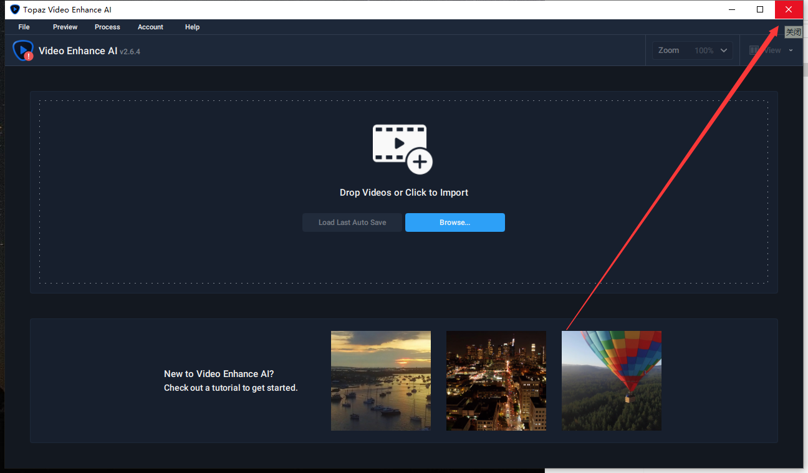Open the hot air balloon tutorial thumbnail
Viewport: 808px width, 473px height.
tap(612, 381)
